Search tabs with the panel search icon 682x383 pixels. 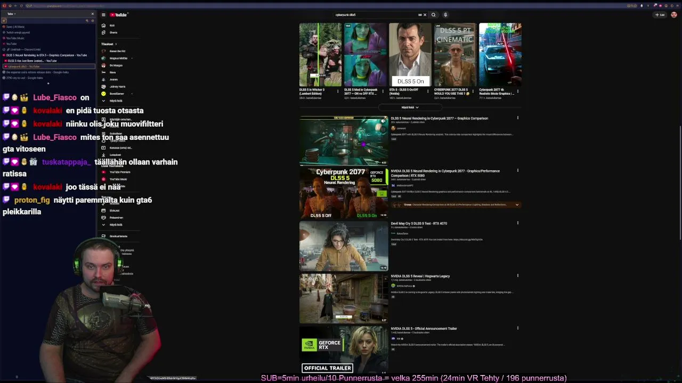point(87,21)
